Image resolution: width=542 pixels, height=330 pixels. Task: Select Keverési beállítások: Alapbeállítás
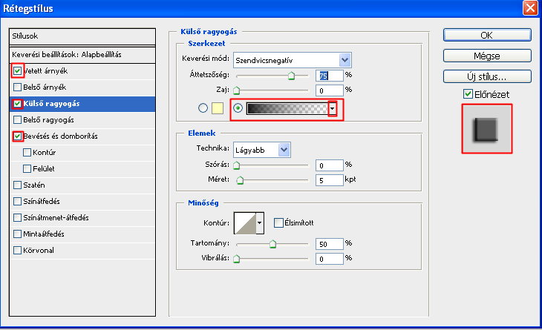coord(82,55)
